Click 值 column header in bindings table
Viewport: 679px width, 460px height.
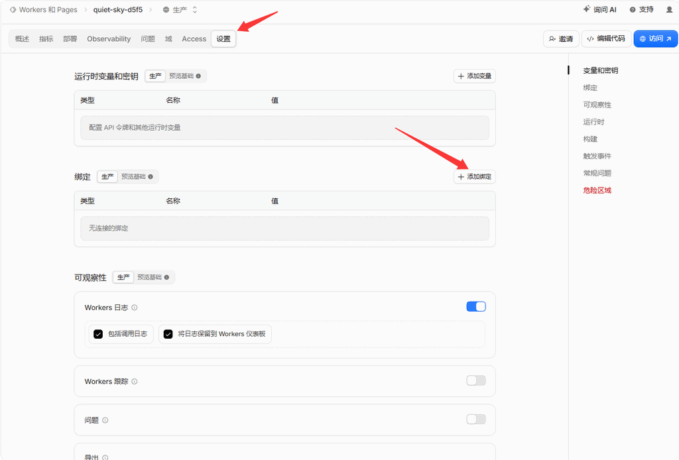coord(275,201)
